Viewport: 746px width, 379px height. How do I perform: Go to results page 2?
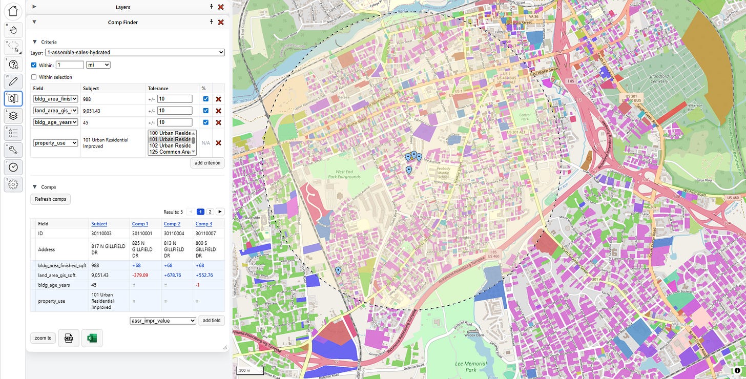tap(210, 212)
